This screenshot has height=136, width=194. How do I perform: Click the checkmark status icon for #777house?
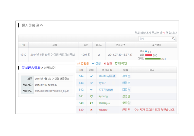[x=91, y=89]
